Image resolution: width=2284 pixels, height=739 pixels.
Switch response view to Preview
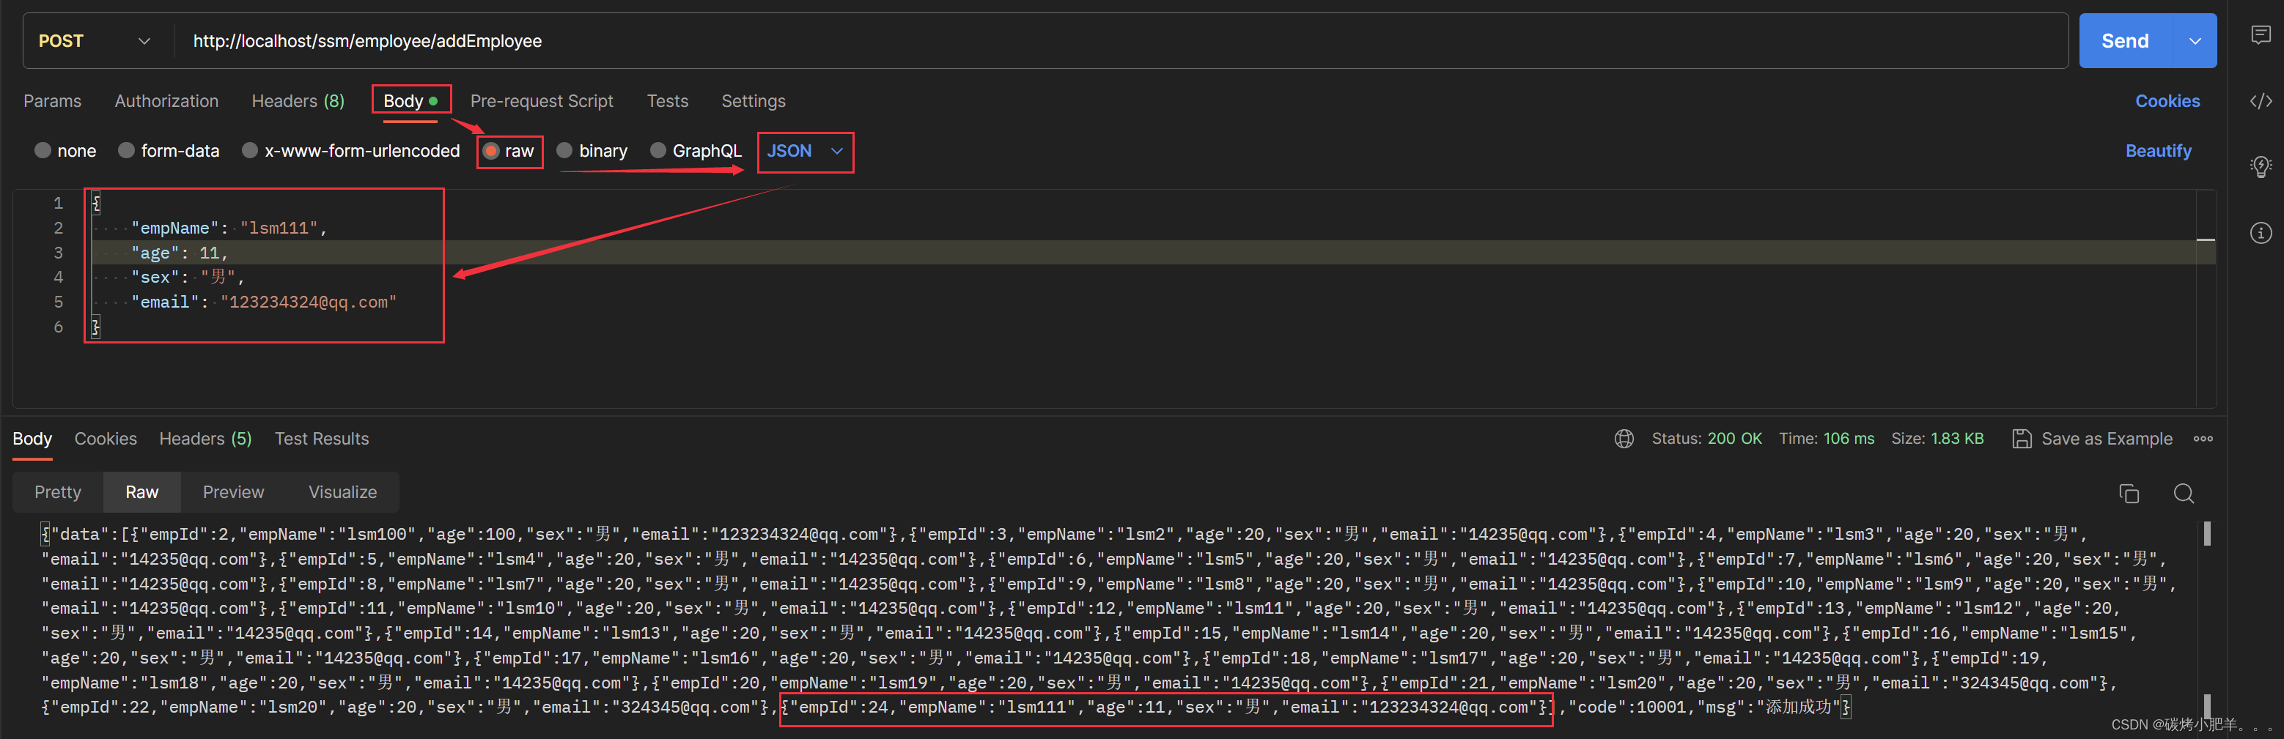point(233,491)
